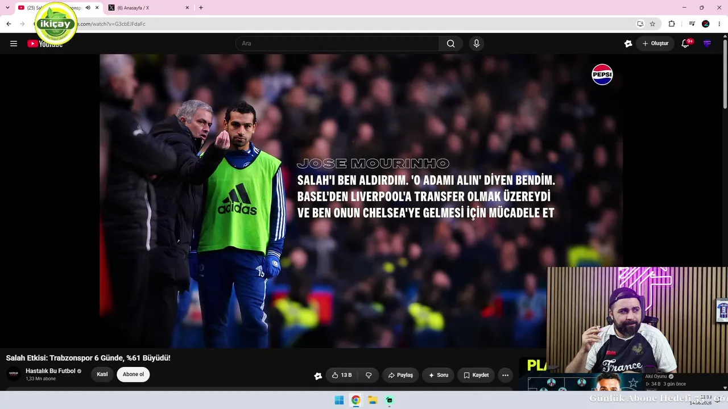The height and width of the screenshot is (409, 728).
Task: Open File Explorer from the taskbar
Action: coord(373,400)
